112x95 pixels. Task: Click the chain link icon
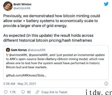pyautogui.click(x=37, y=92)
